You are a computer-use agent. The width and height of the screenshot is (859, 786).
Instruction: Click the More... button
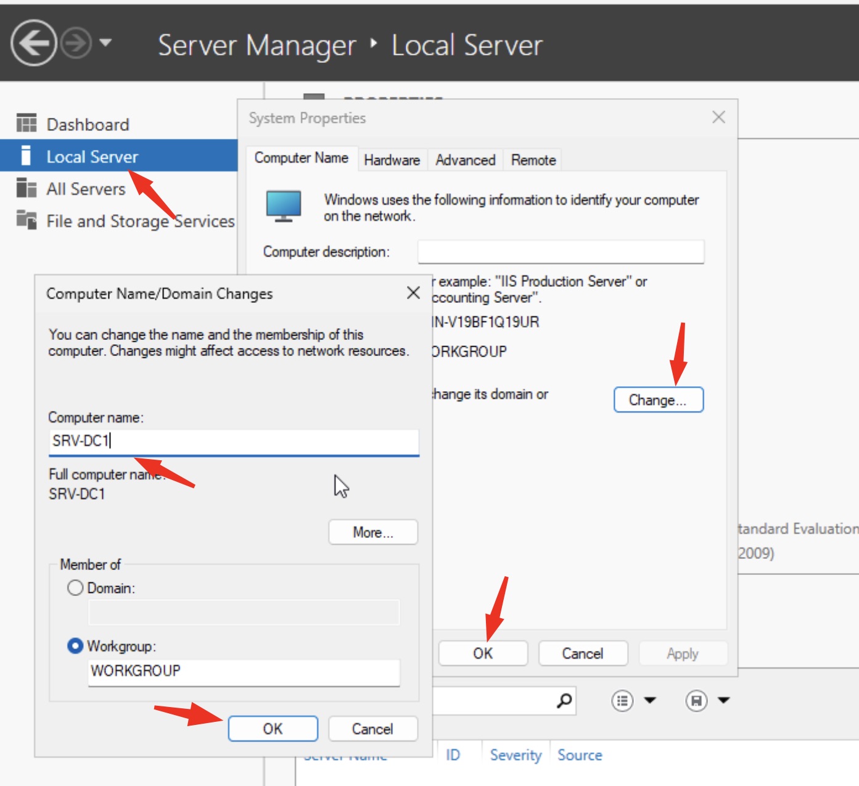(372, 532)
